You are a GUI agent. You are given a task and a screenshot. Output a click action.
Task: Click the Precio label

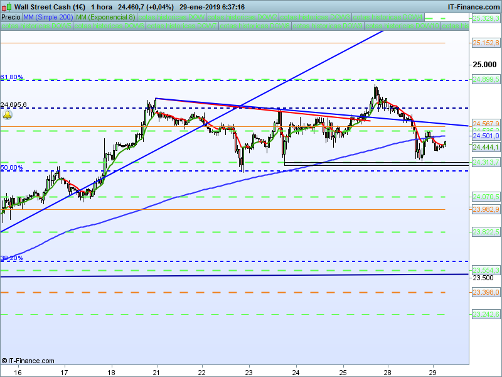coord(10,17)
